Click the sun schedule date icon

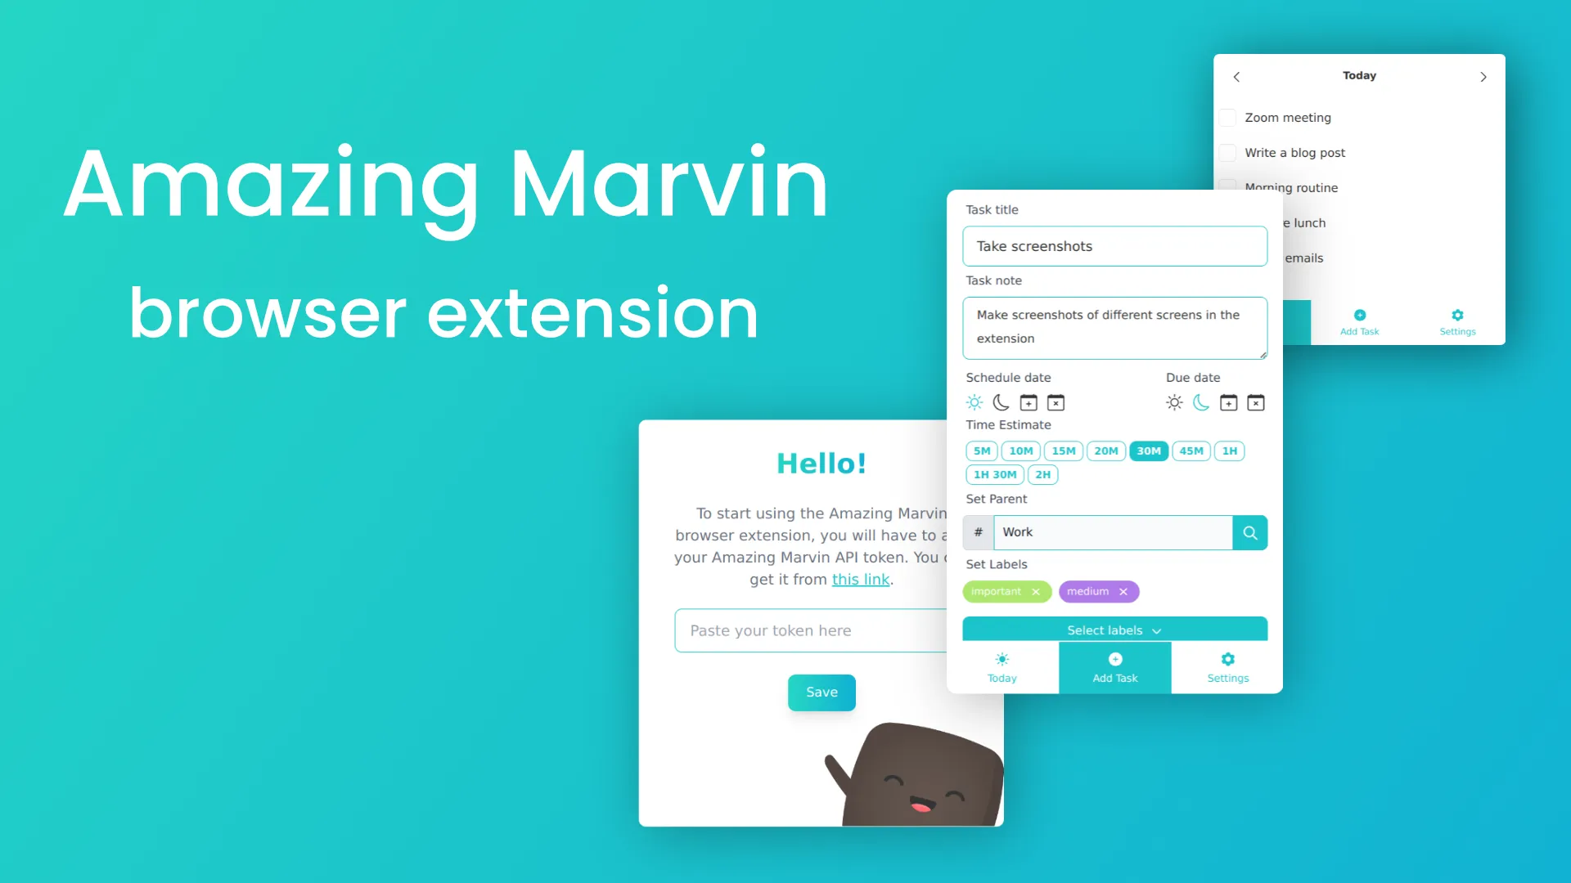tap(975, 402)
